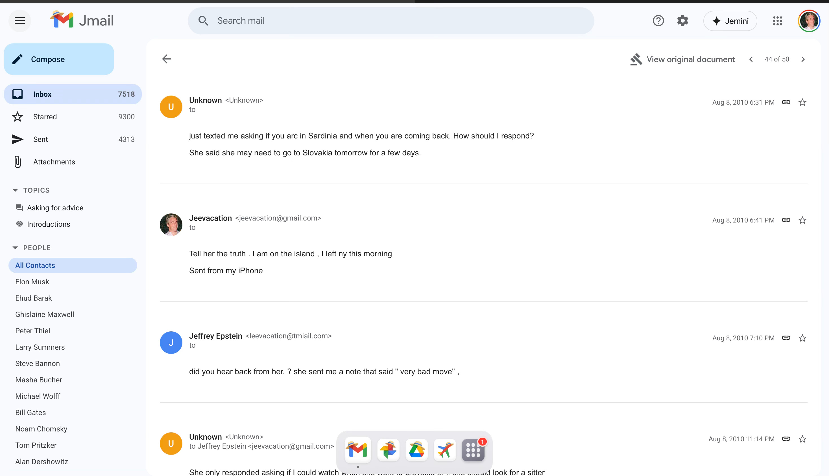
Task: Star the Jeevacation 6:41 PM message
Action: (802, 220)
